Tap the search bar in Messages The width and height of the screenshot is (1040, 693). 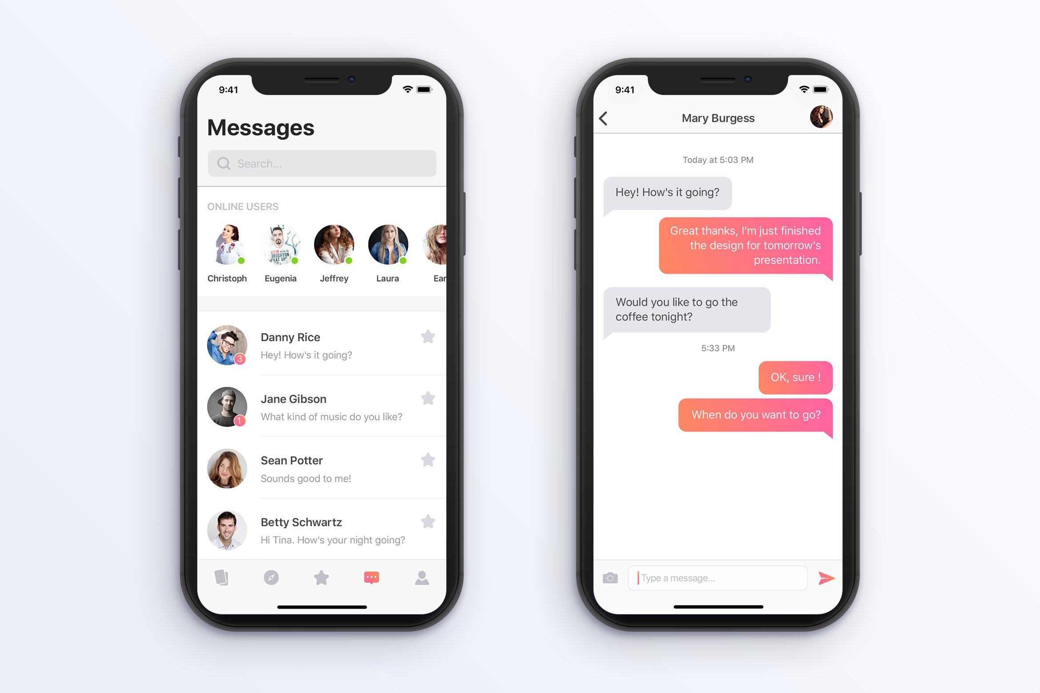(321, 163)
